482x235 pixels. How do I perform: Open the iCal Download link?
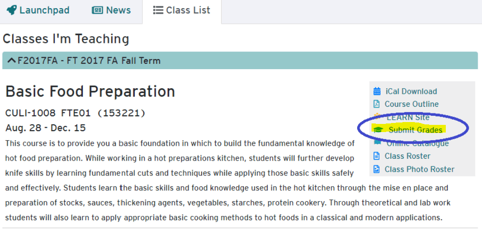point(411,91)
